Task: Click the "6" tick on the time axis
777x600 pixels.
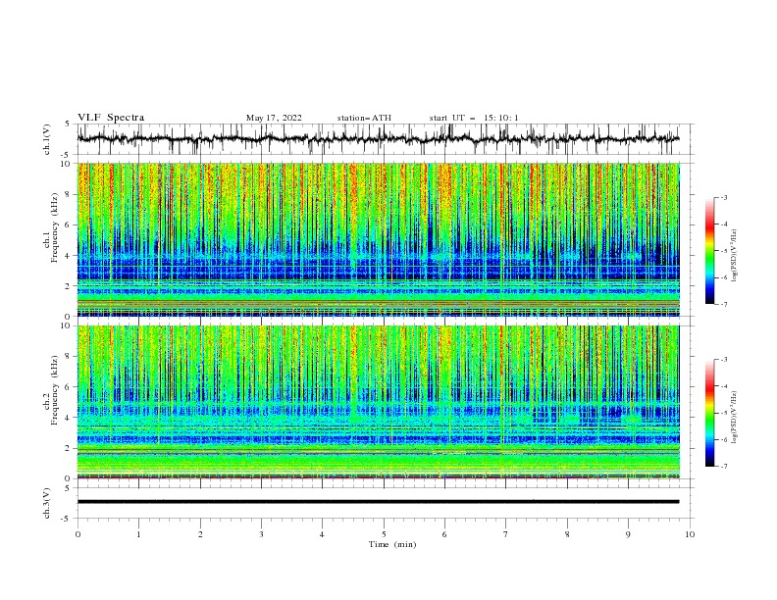Action: pos(444,534)
